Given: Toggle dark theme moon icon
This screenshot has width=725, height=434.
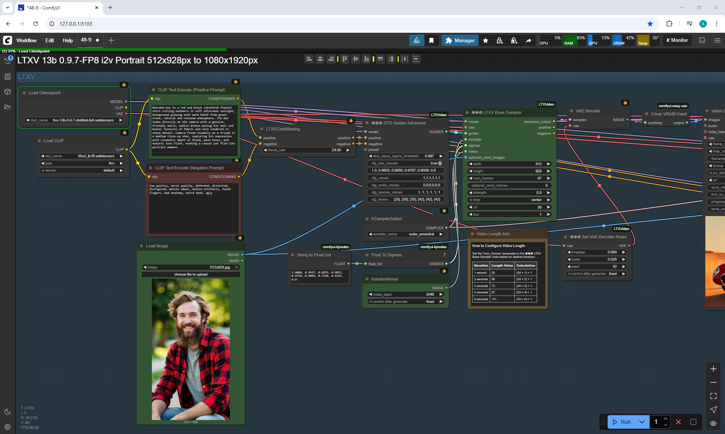Looking at the screenshot, I should [8, 412].
